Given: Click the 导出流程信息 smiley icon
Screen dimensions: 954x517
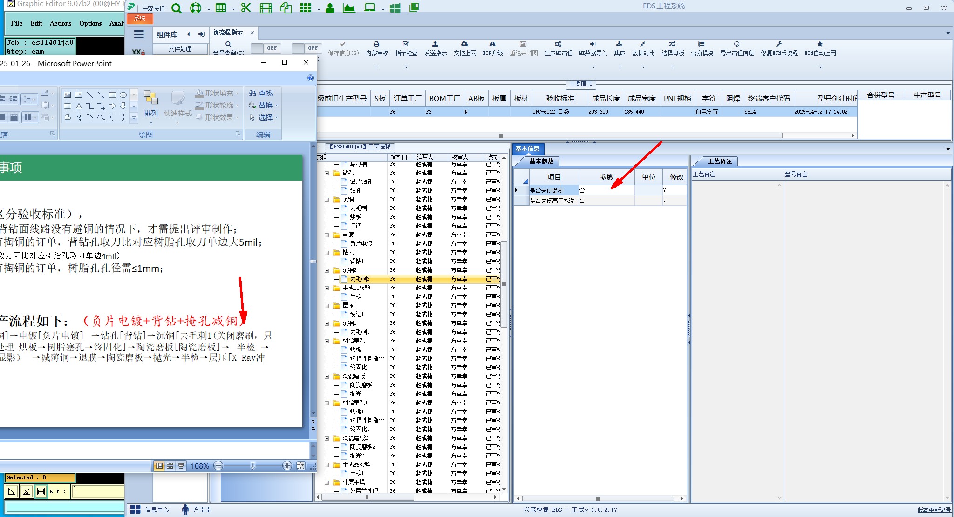Looking at the screenshot, I should [736, 44].
